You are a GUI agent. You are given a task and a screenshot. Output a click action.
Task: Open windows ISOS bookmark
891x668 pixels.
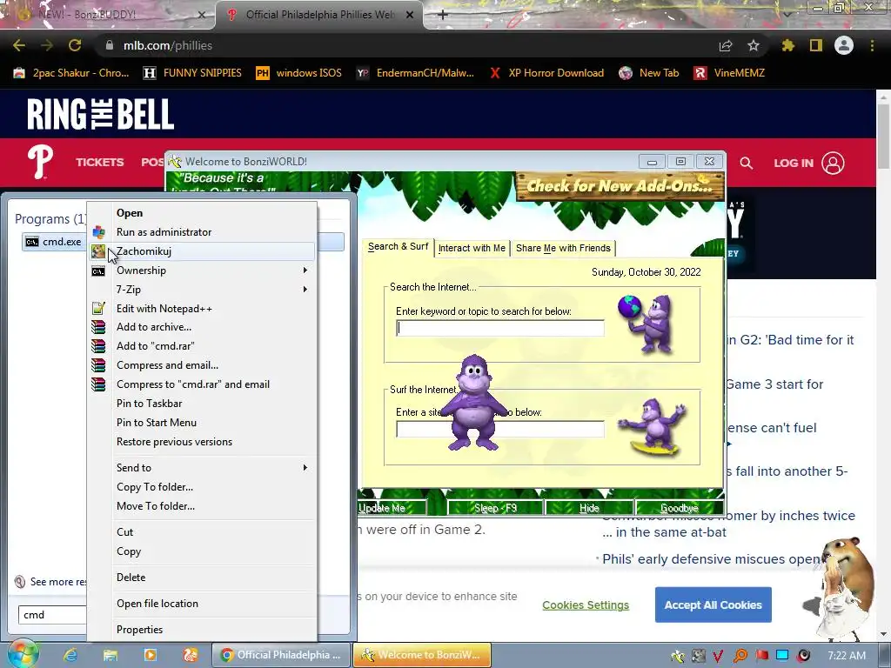[x=299, y=73]
